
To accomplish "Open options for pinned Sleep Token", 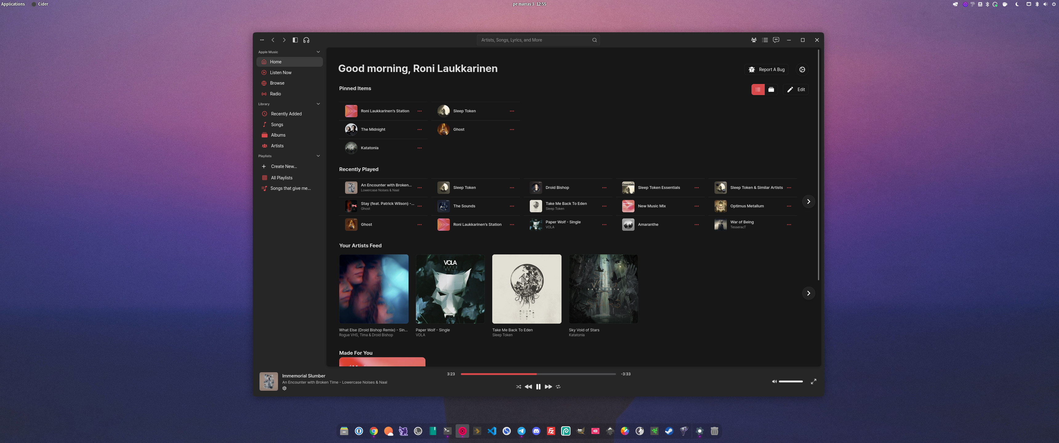I will (512, 111).
